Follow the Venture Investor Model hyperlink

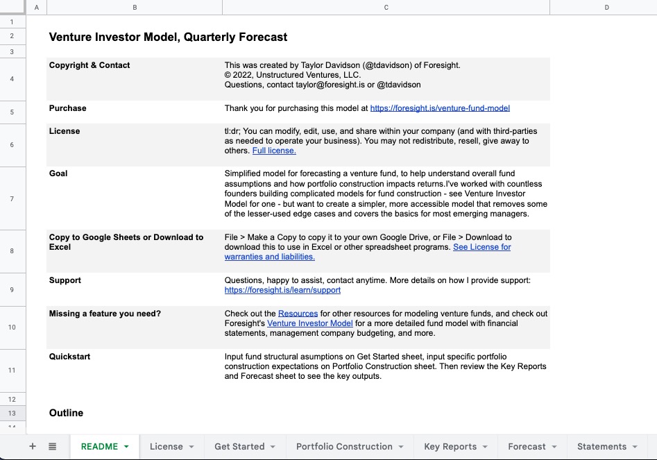coord(310,323)
